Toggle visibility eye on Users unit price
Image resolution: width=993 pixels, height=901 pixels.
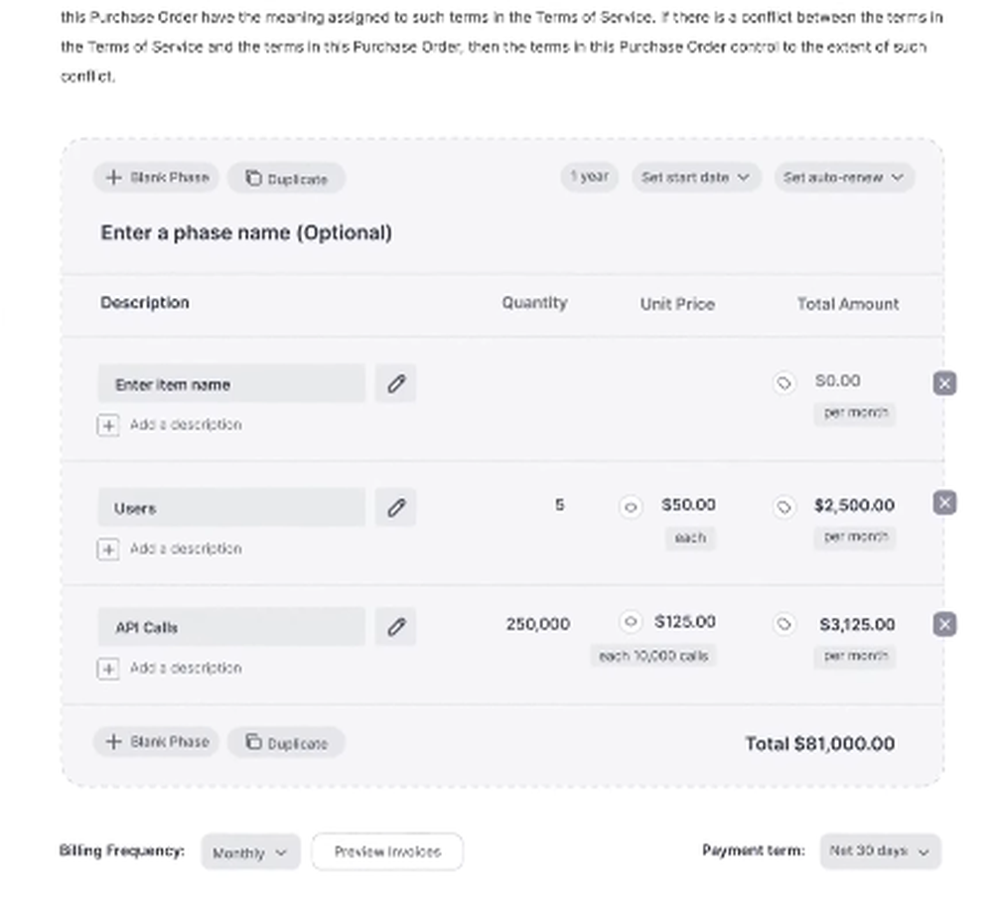631,507
